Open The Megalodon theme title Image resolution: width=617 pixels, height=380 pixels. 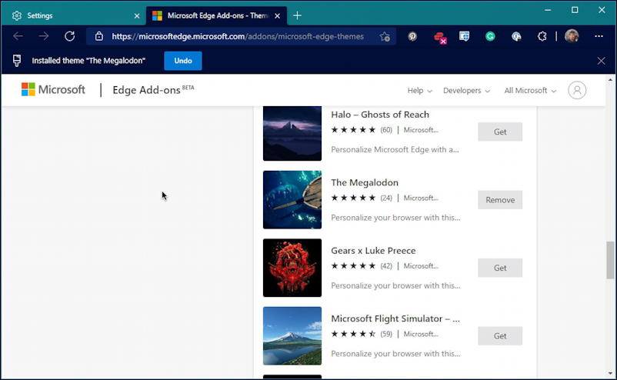[365, 182]
